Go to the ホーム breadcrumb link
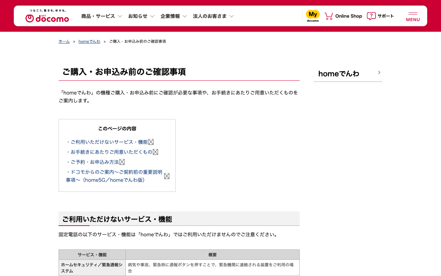This screenshot has height=276, width=441. [64, 41]
